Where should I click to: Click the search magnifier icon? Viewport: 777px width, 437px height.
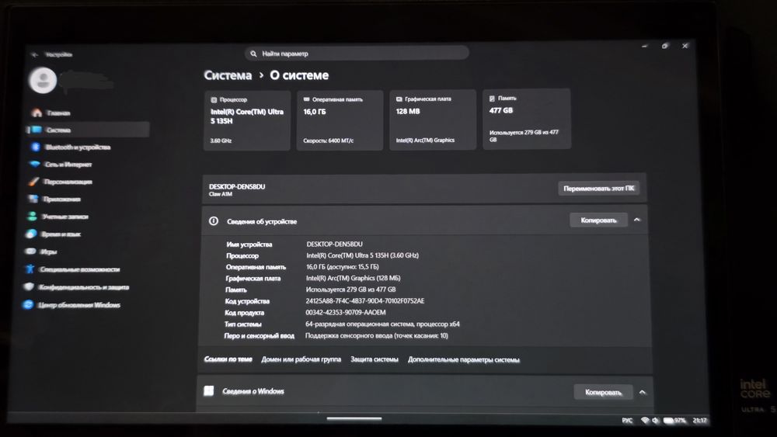[253, 54]
